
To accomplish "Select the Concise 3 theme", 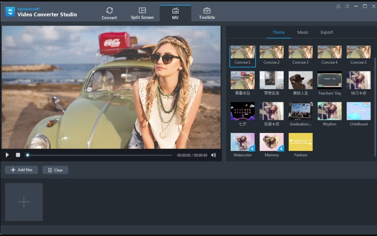I will pos(301,56).
